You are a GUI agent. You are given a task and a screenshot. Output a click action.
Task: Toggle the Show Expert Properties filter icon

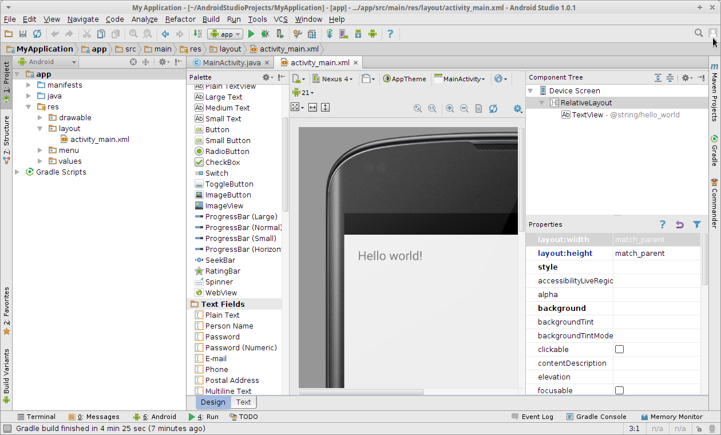click(x=696, y=225)
